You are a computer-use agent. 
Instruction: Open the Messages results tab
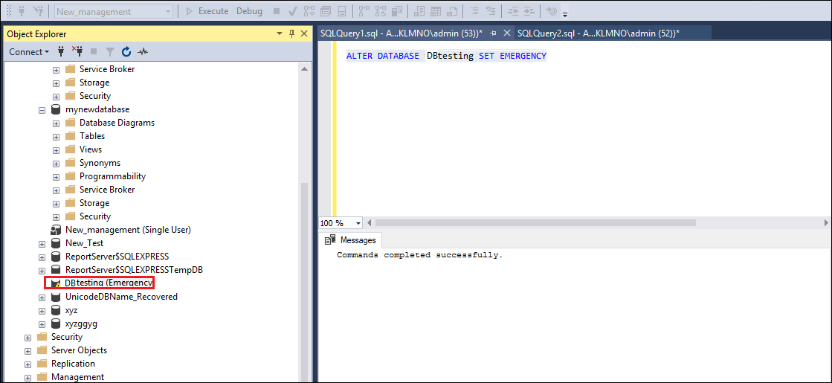pyautogui.click(x=352, y=239)
